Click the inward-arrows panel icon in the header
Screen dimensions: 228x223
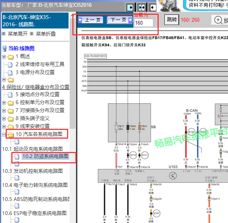(142, 7)
